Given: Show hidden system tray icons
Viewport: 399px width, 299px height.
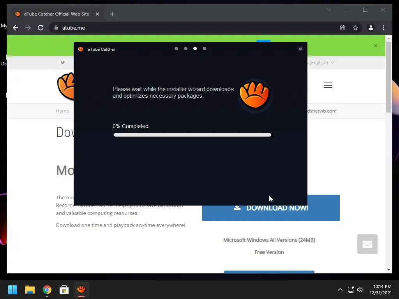Looking at the screenshot, I should point(340,290).
